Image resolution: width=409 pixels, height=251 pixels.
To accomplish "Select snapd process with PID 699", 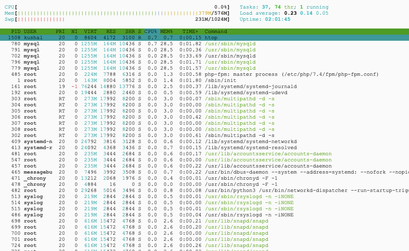I will 204,227.
